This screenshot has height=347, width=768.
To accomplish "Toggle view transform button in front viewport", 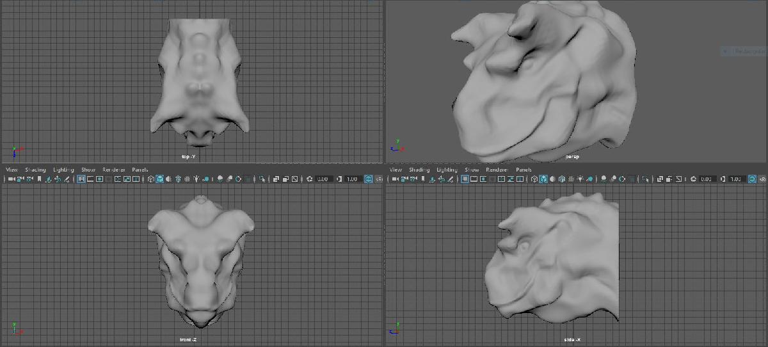I will [x=369, y=179].
